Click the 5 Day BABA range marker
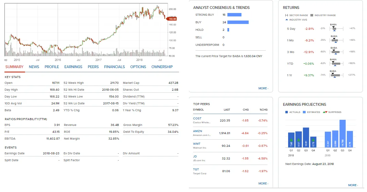 pyautogui.click(x=333, y=27)
